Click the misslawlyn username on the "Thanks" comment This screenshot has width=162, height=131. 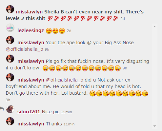31,124
